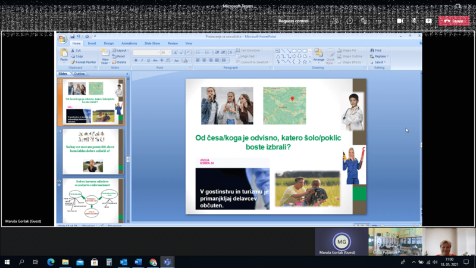Toggle the camera on or off
The height and width of the screenshot is (268, 476).
[400, 21]
